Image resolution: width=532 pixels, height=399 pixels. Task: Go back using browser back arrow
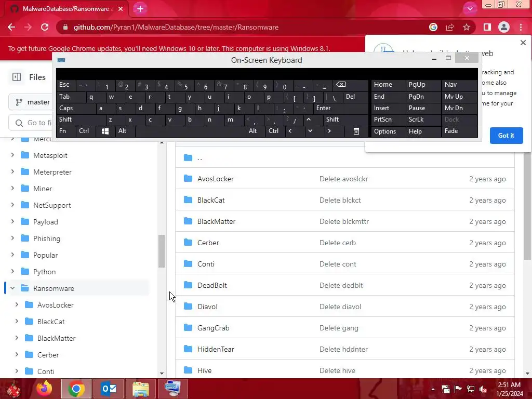tap(11, 27)
